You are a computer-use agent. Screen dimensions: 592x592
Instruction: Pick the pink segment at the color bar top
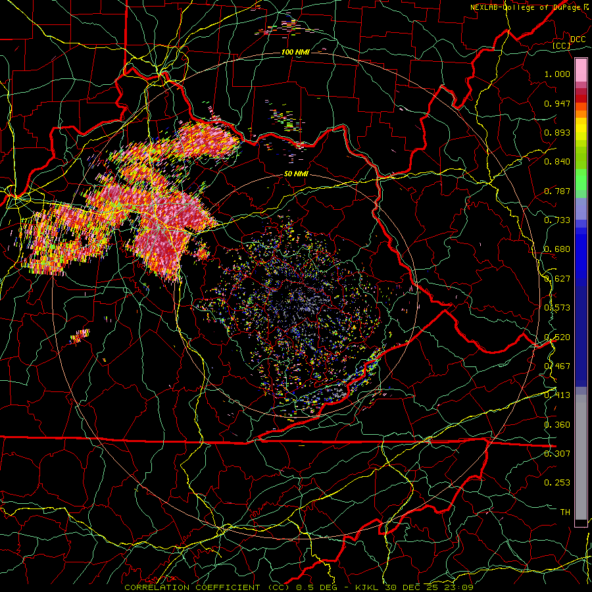coord(581,70)
